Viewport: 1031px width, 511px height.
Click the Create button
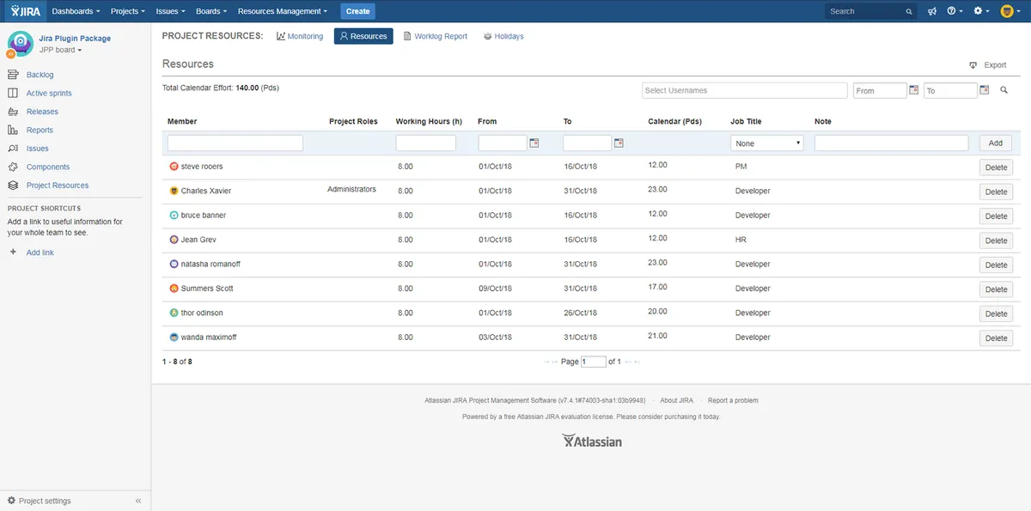[358, 11]
